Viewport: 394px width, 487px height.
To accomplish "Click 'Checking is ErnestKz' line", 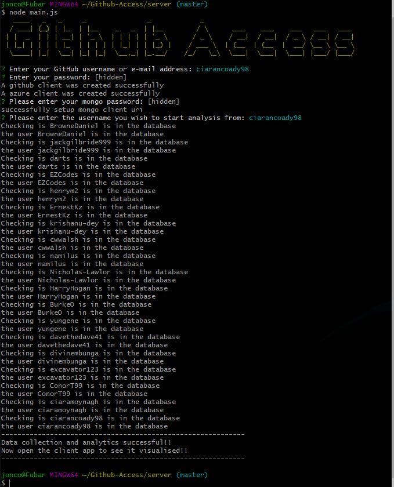I will coord(80,207).
